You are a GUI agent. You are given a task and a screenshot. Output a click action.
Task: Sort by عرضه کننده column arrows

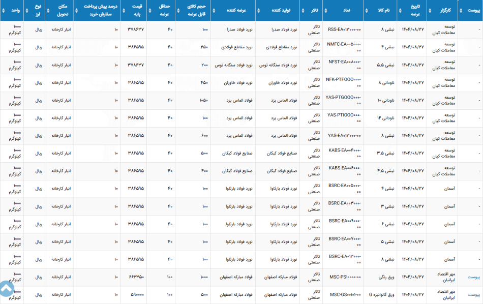214,11
